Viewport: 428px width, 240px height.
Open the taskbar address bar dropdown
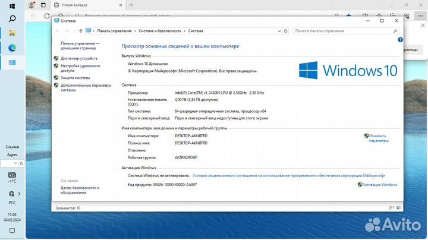coord(15,163)
